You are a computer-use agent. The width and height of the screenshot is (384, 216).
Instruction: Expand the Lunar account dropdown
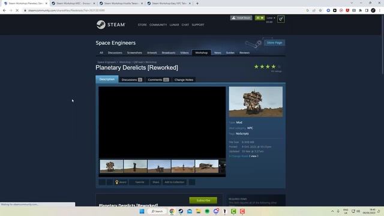tap(271, 18)
